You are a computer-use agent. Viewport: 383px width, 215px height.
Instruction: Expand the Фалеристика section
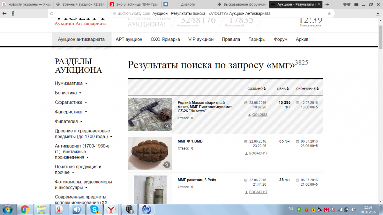71,112
